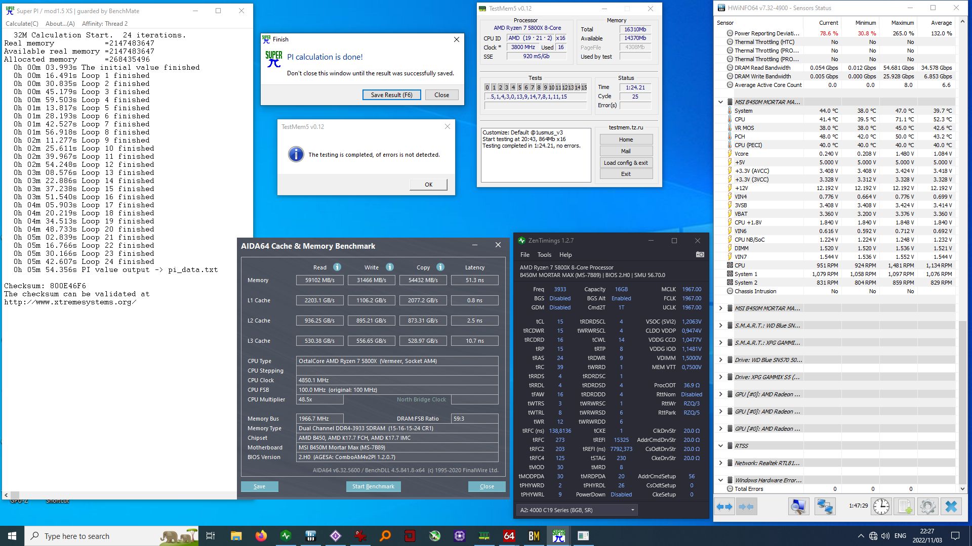Screen dimensions: 972x546
Task: Open the Help menu in ZenTimings
Action: (x=565, y=255)
